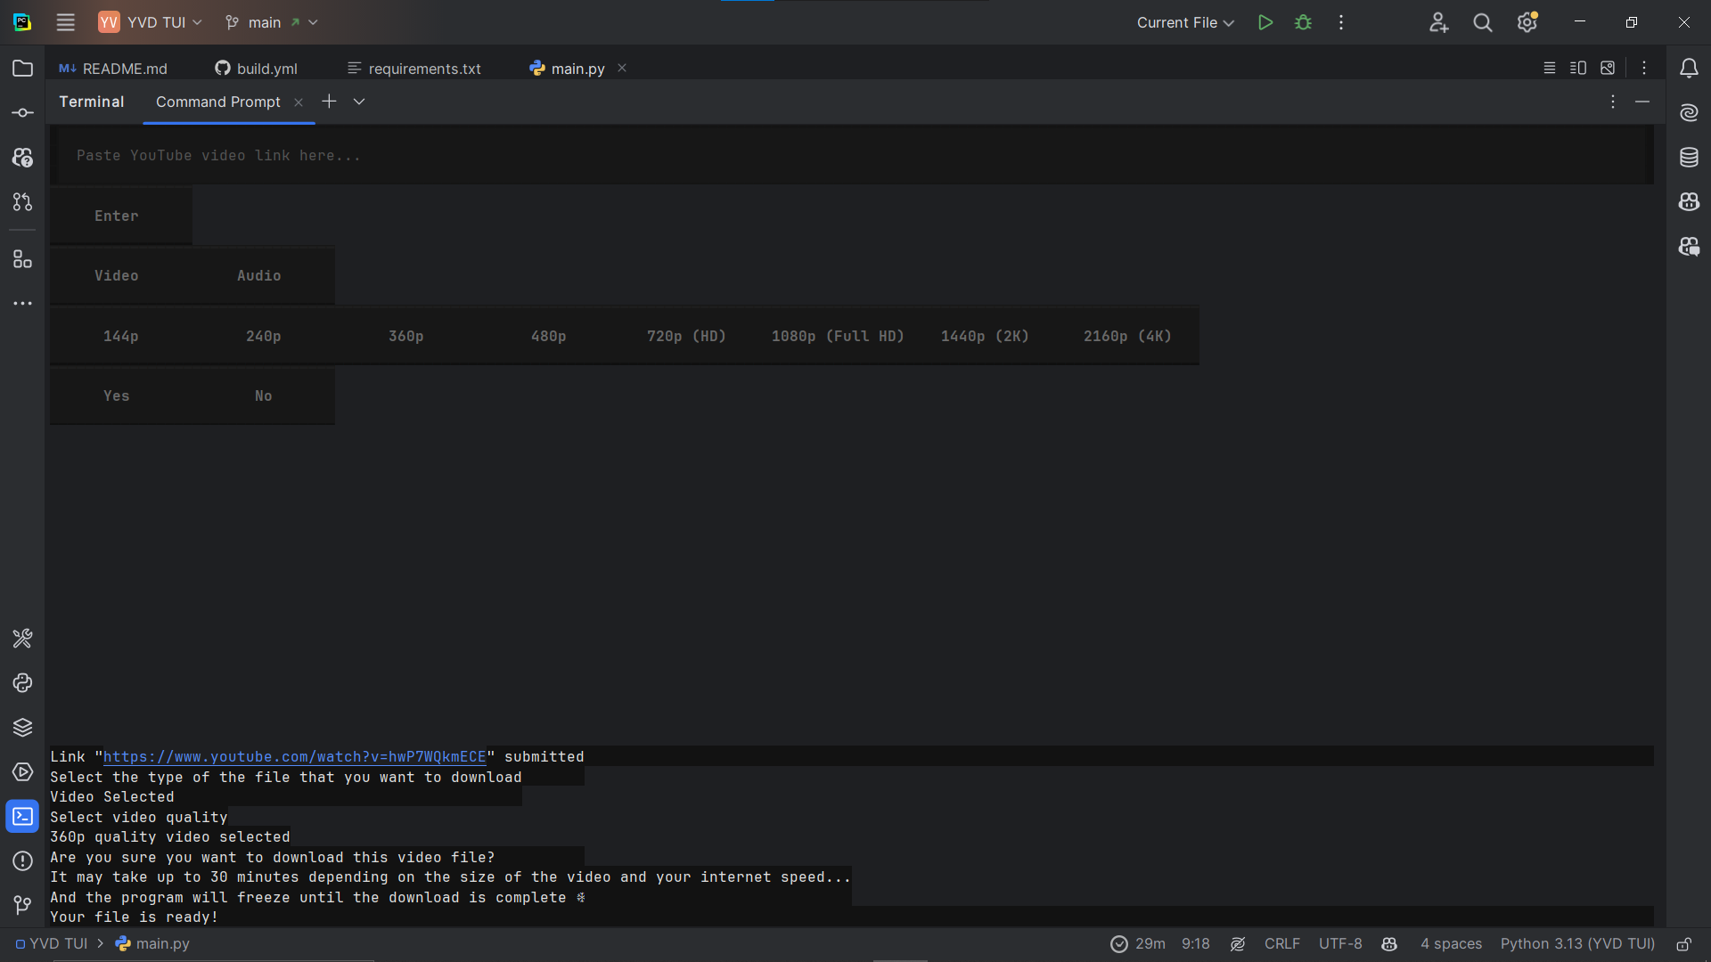Image resolution: width=1711 pixels, height=962 pixels.
Task: Show more tool windows ellipsis
Action: (x=22, y=304)
